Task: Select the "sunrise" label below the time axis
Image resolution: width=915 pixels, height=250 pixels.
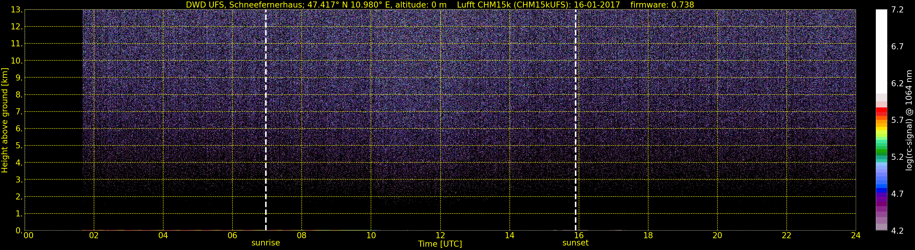Action: tap(266, 243)
